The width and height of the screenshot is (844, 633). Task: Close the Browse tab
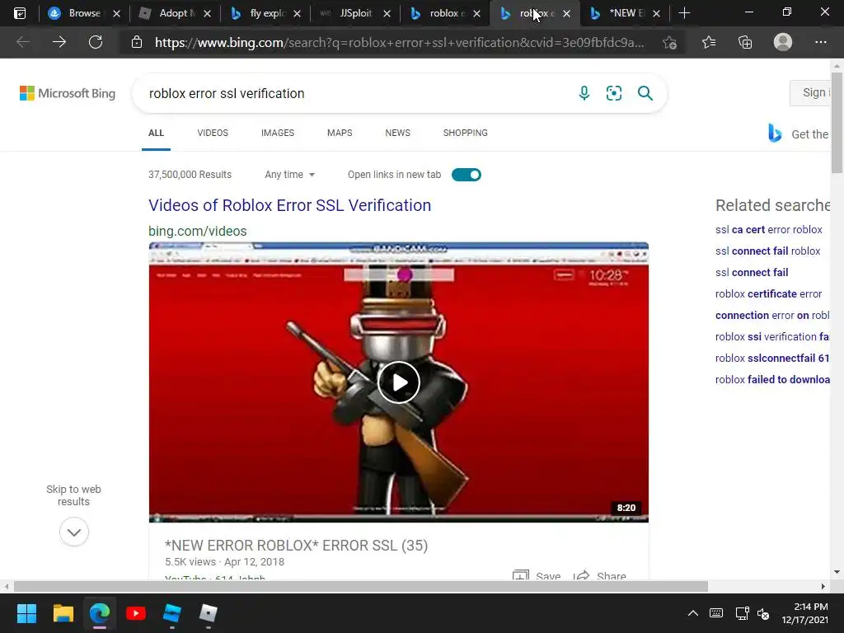tap(116, 13)
